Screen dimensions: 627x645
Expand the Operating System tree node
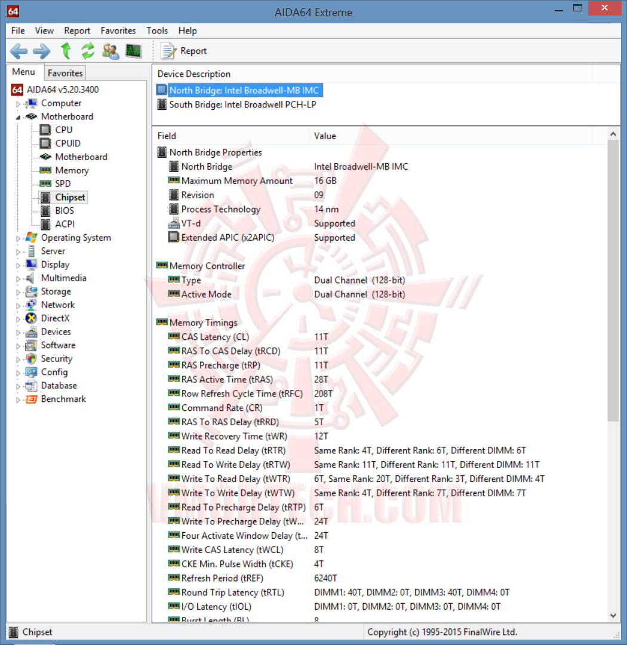(x=18, y=238)
